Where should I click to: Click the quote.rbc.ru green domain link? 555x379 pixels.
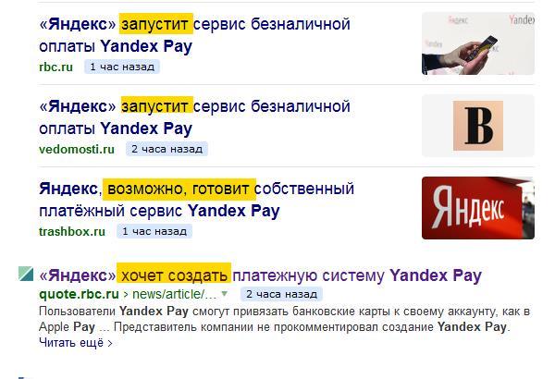pyautogui.click(x=79, y=294)
